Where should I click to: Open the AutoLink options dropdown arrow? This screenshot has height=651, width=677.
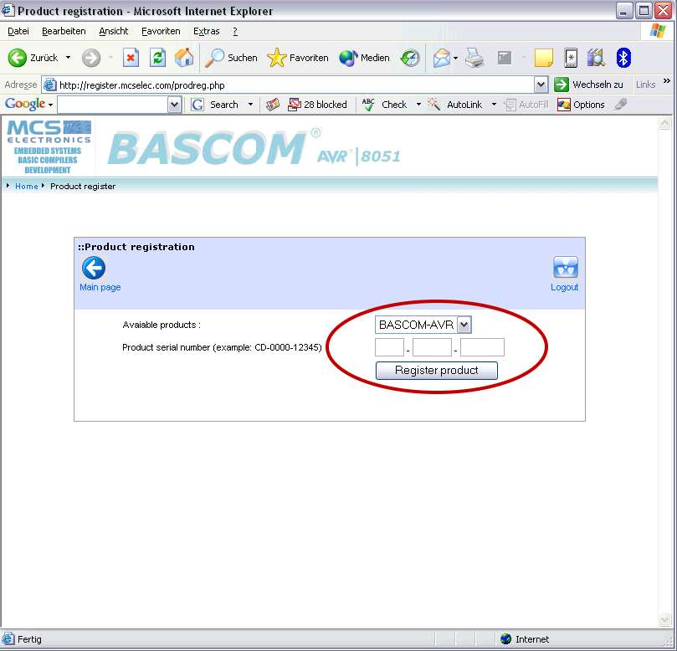[x=494, y=105]
